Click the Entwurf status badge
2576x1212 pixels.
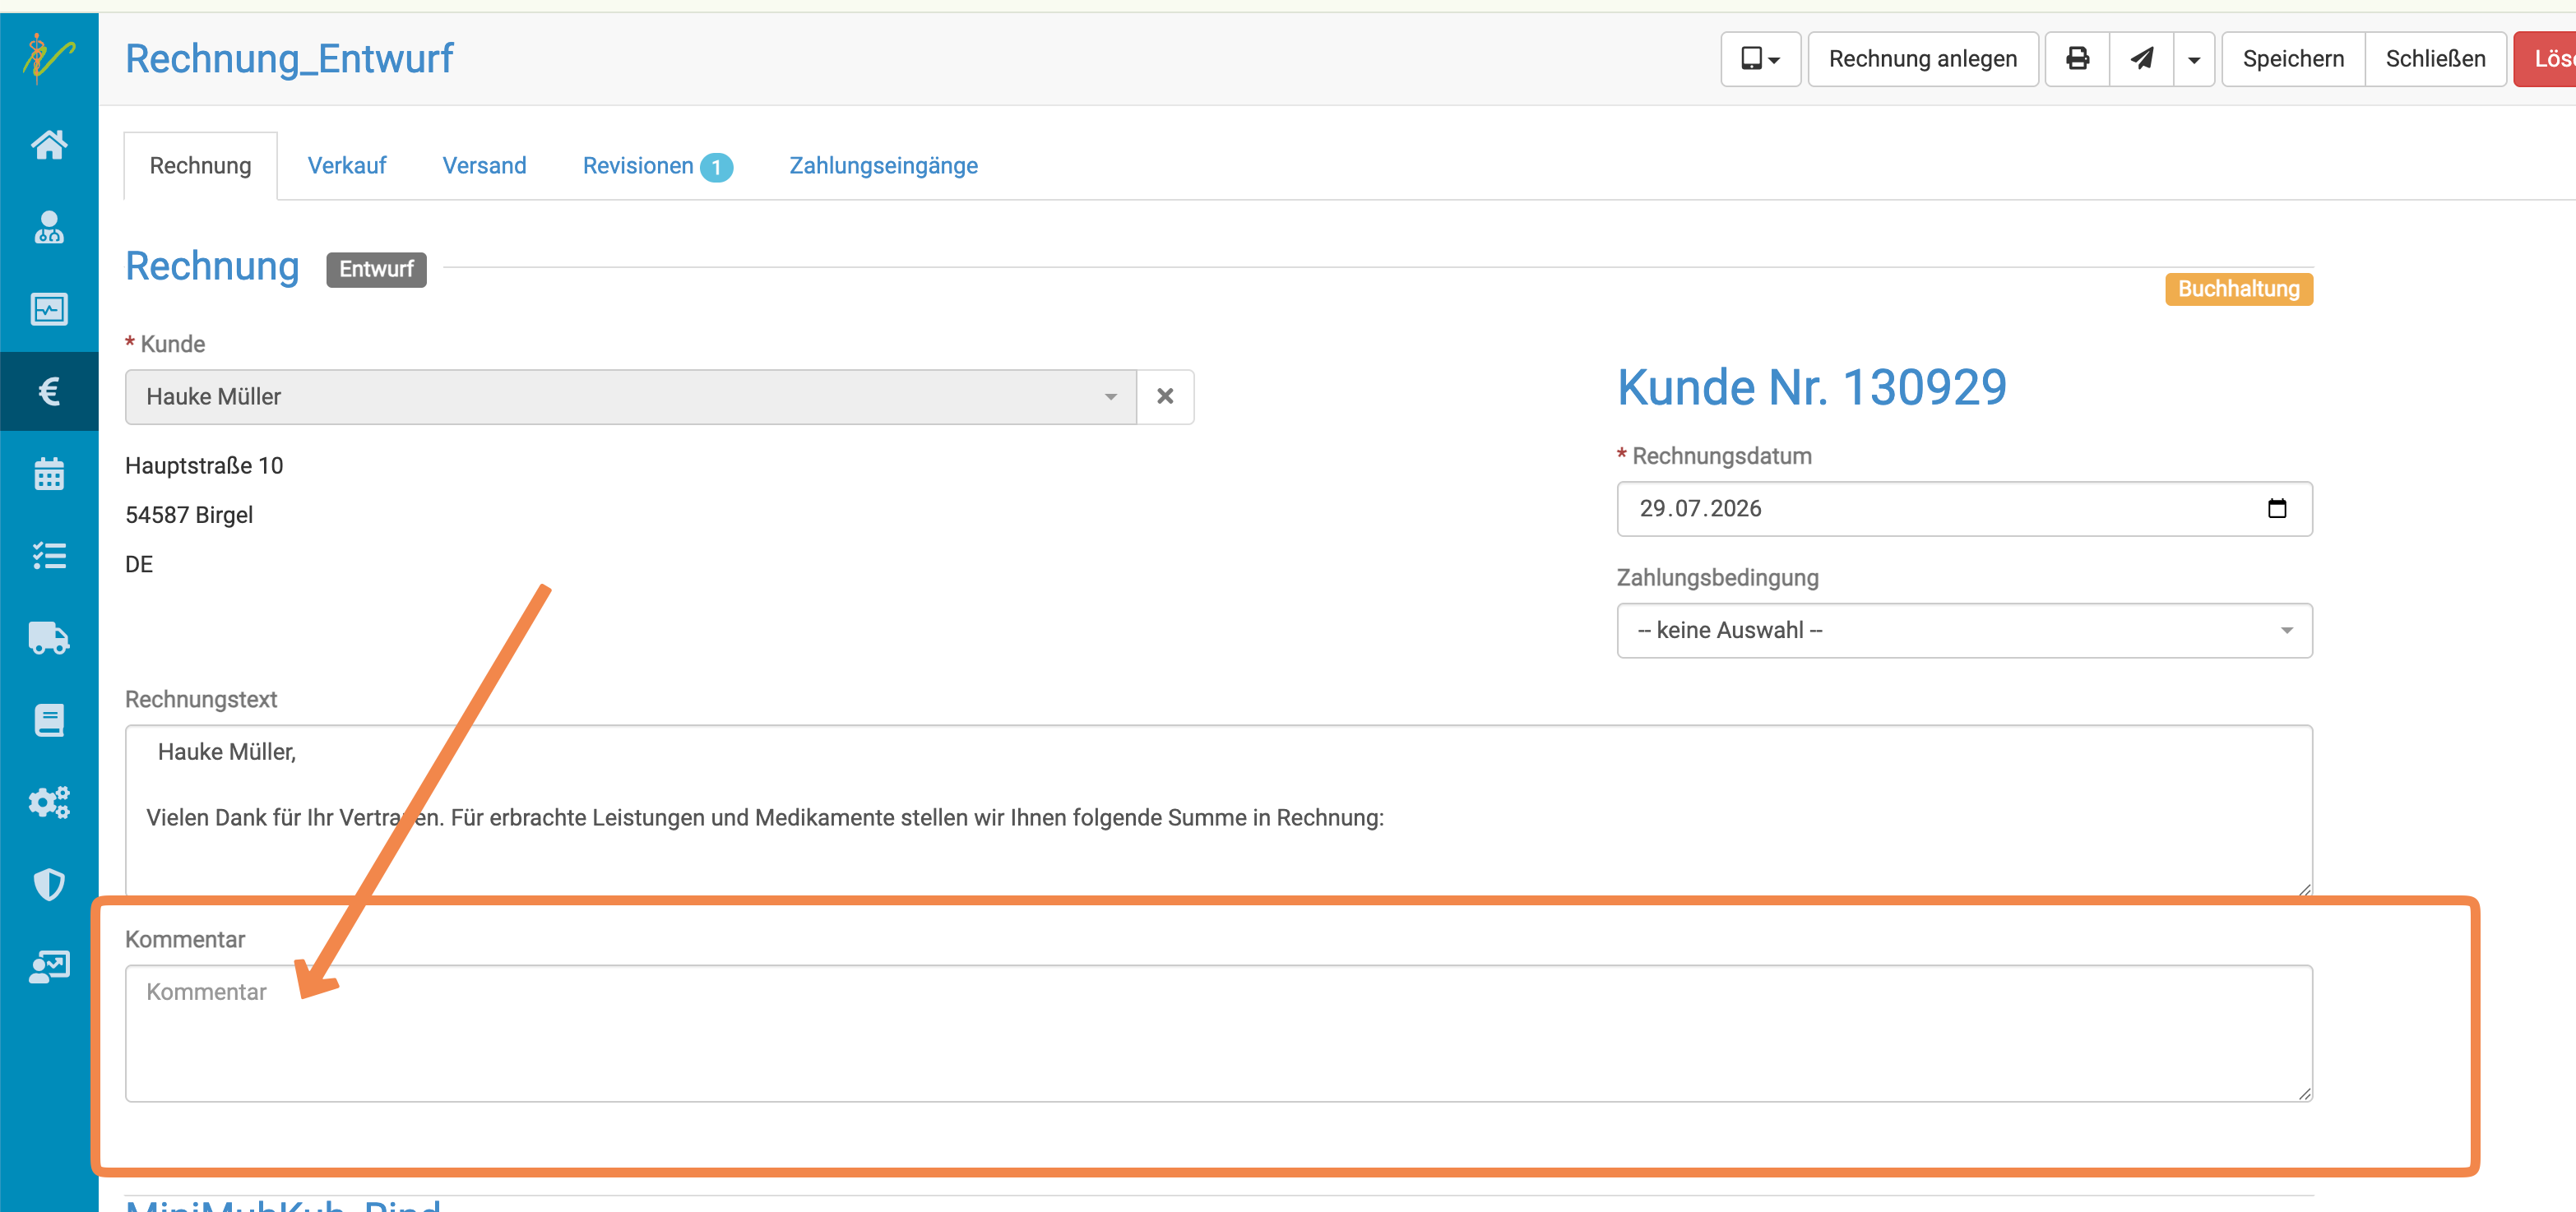coord(376,269)
